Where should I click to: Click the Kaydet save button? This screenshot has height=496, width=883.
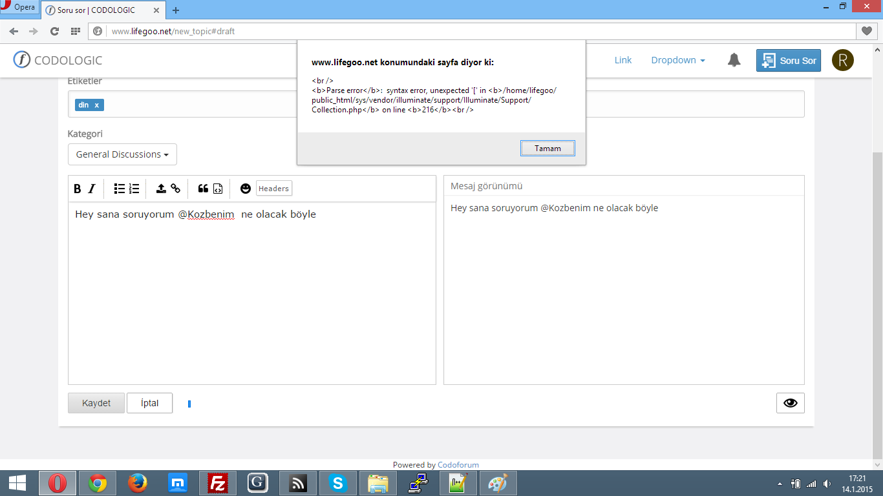click(96, 403)
